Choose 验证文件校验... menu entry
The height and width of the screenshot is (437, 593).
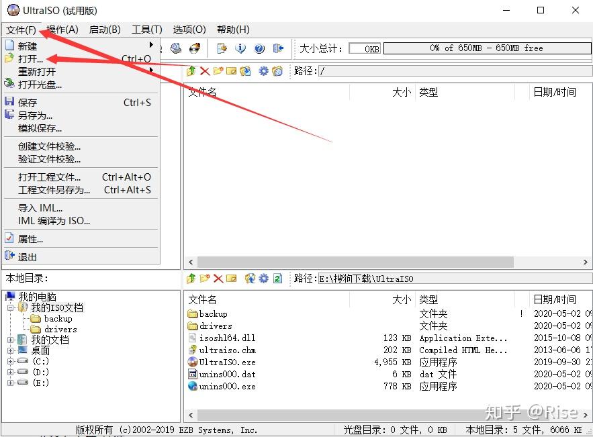coord(81,159)
